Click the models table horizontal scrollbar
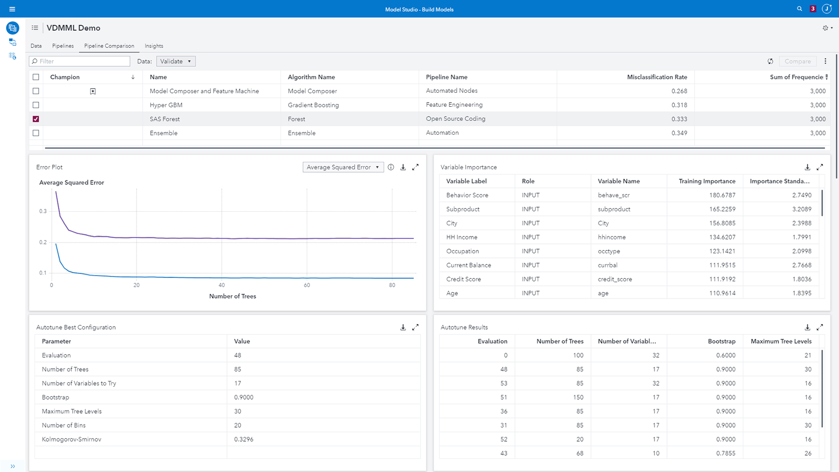 point(434,148)
